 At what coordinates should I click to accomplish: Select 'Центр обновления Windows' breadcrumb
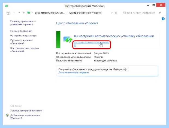(85, 13)
